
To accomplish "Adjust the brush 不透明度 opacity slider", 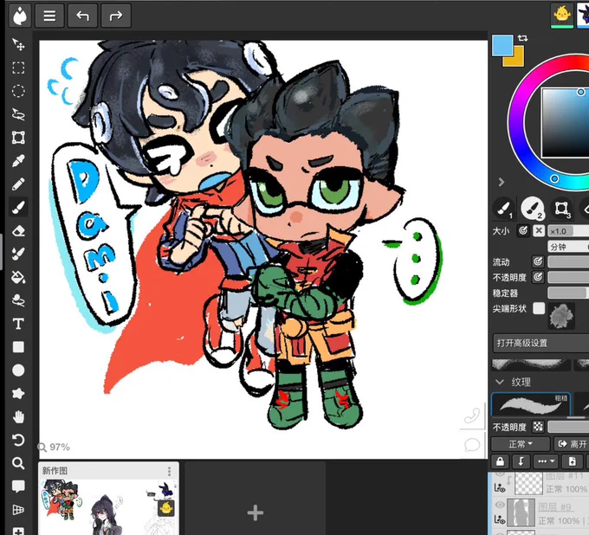I will (568, 277).
